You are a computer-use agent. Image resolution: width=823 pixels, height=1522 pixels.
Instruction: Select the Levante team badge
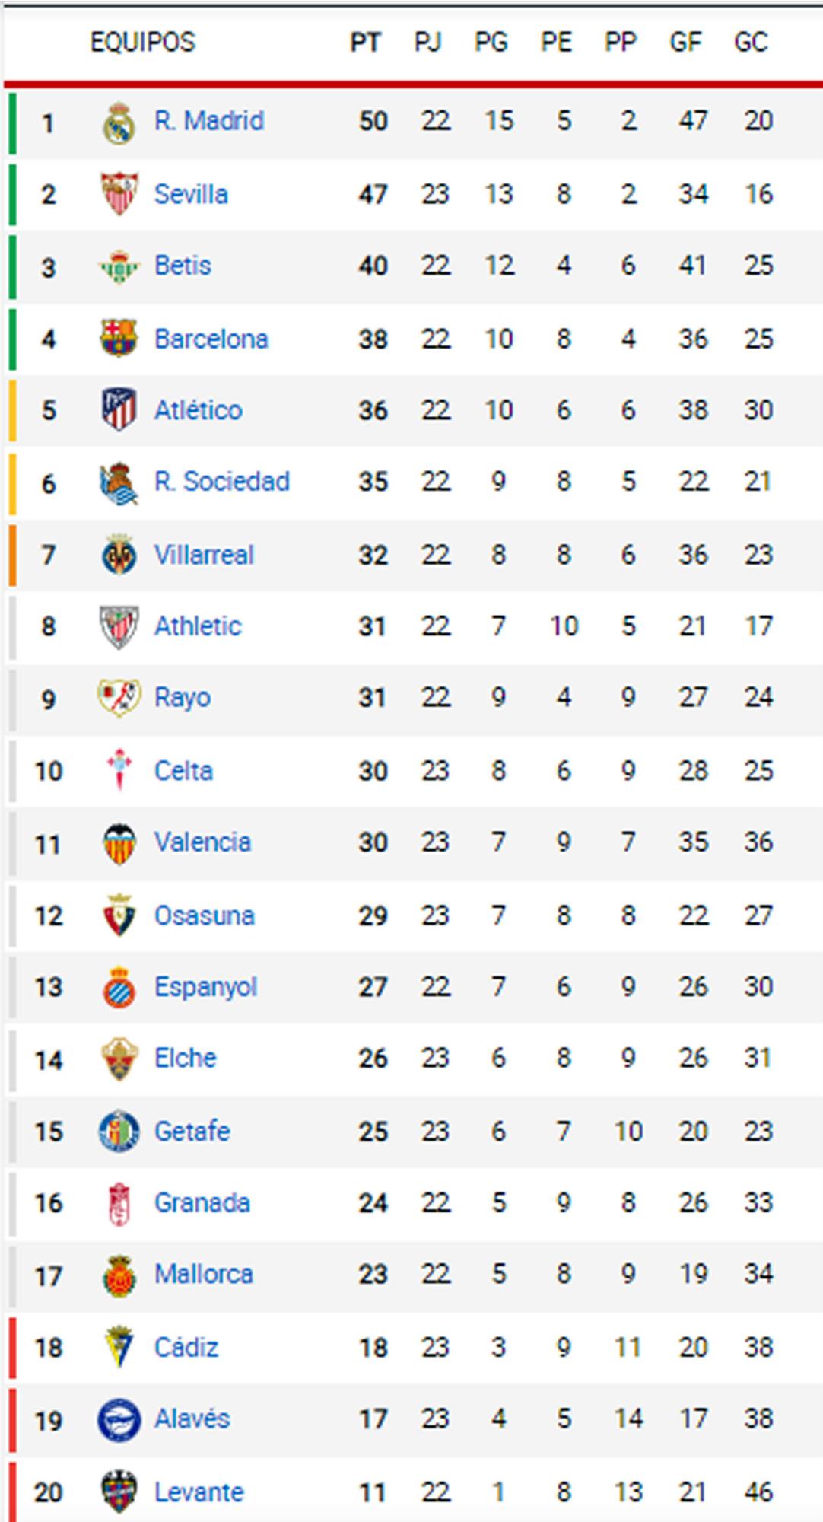pos(119,1492)
